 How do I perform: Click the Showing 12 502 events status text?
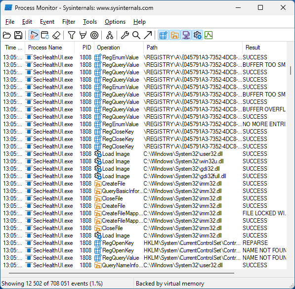(52, 284)
